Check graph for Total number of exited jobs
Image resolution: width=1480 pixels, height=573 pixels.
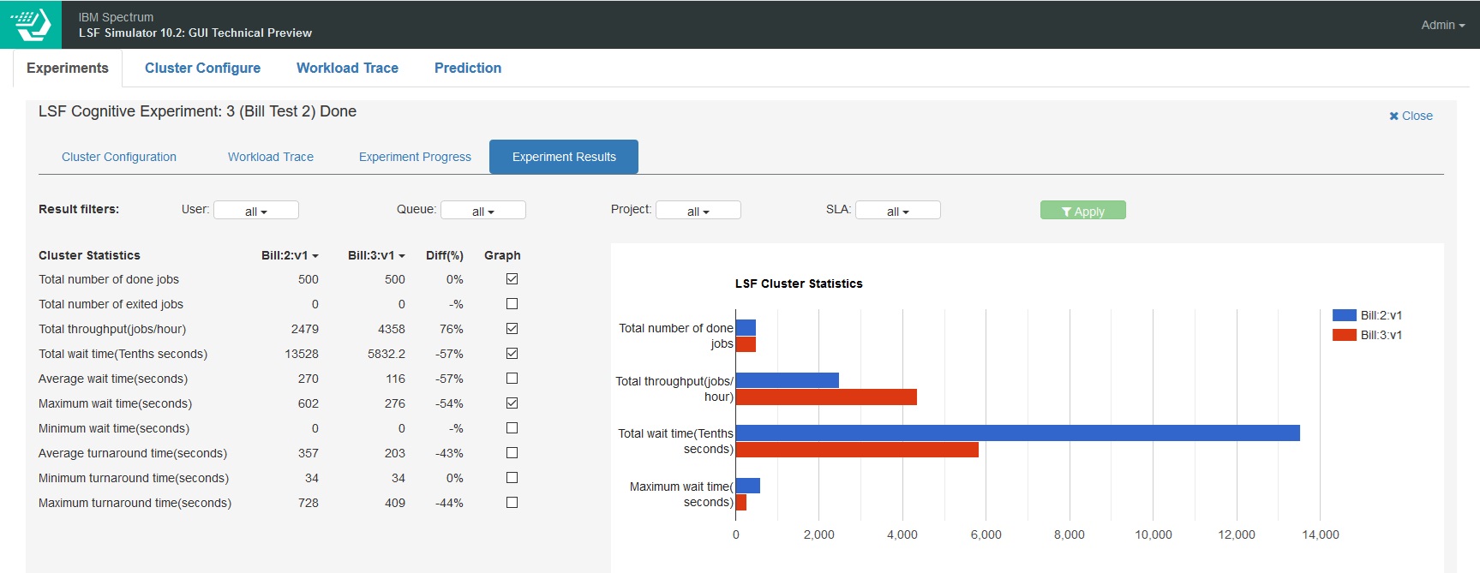coord(512,304)
